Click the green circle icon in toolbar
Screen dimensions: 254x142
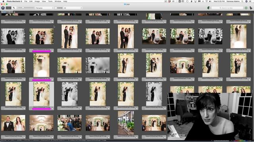click(246, 8)
